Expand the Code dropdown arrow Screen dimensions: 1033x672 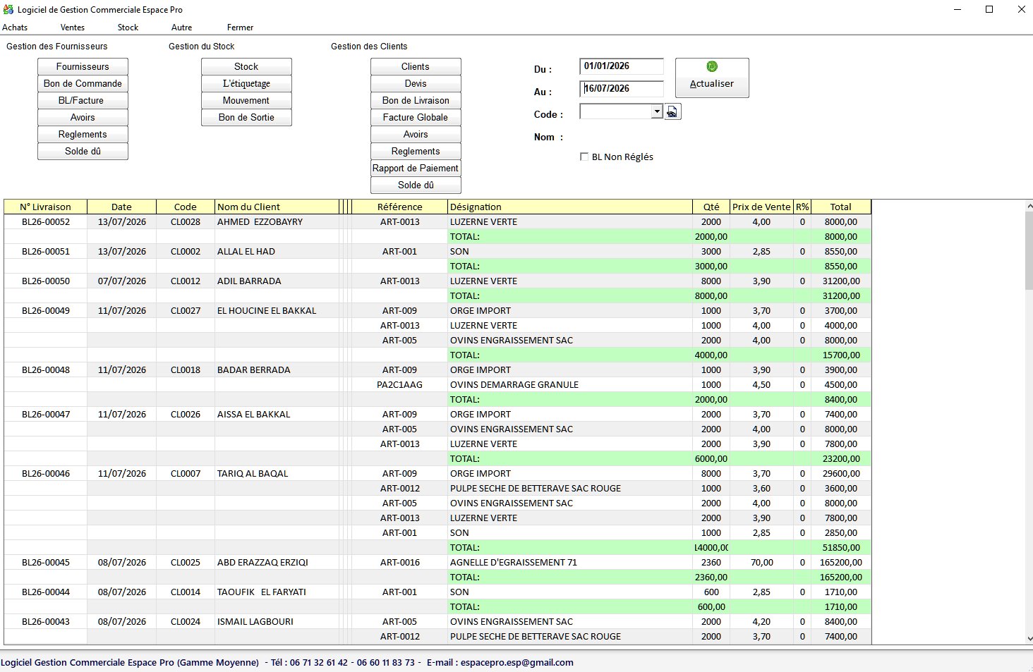(657, 111)
